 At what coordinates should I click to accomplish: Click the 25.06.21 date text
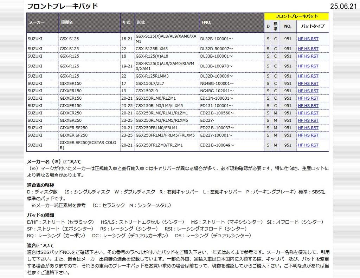(343, 7)
